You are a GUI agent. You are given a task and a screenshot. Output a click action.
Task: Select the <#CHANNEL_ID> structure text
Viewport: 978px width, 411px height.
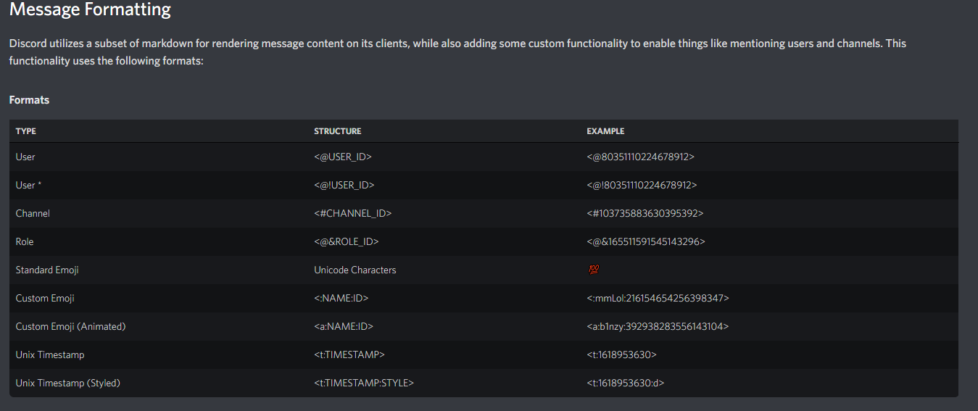tap(353, 213)
